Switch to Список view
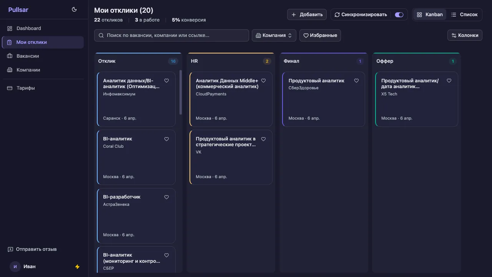 tap(464, 15)
